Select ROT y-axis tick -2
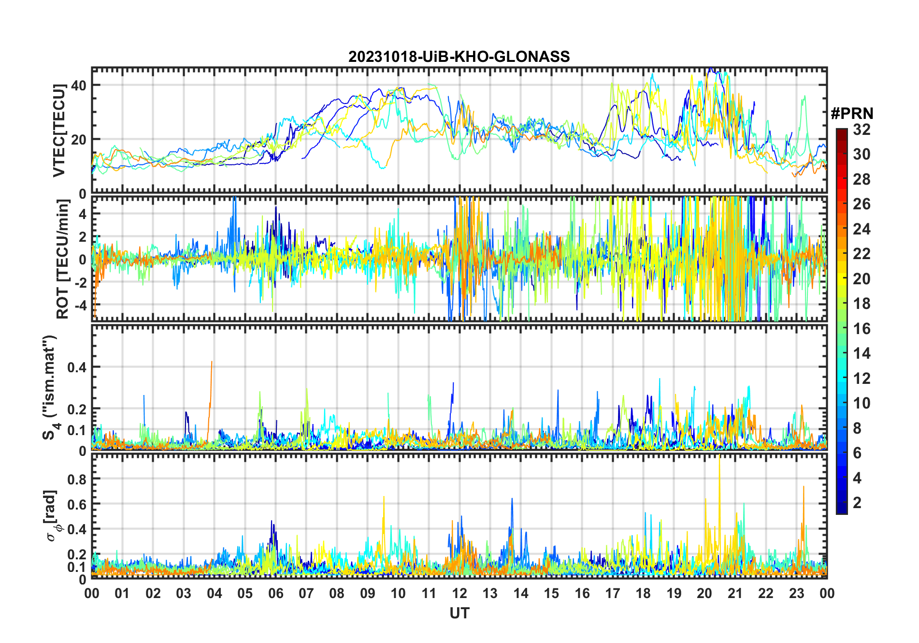The height and width of the screenshot is (643, 919). [x=80, y=282]
